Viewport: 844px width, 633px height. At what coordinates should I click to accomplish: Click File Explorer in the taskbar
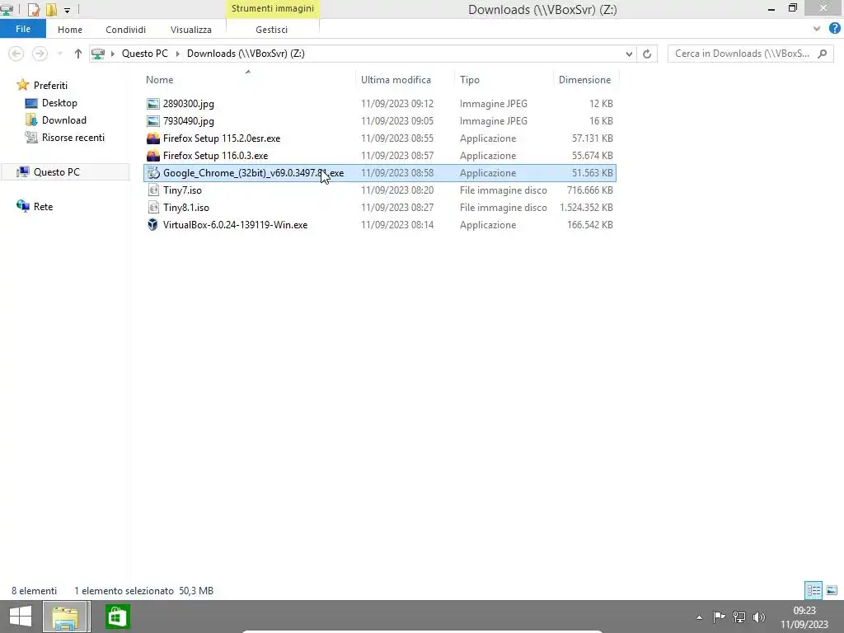tap(65, 617)
